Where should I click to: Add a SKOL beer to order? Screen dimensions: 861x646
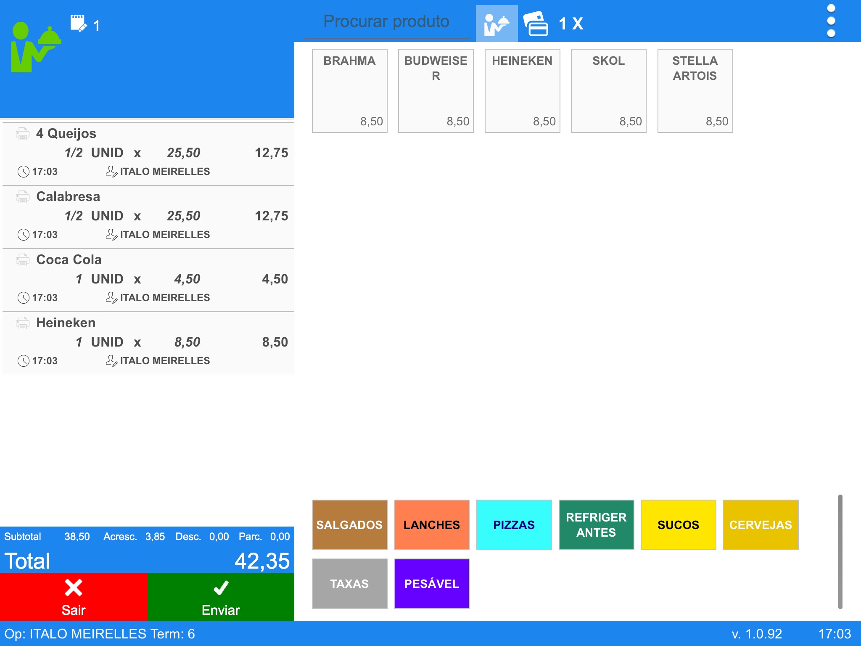[x=608, y=91]
